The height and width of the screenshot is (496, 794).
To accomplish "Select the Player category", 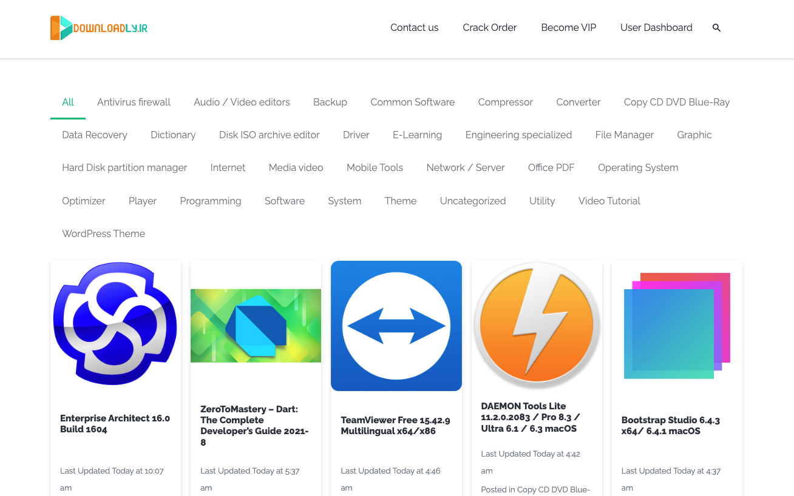I will click(x=143, y=201).
